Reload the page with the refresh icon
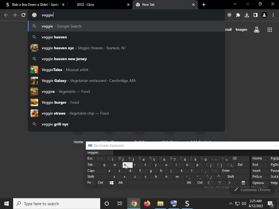 (x=23, y=15)
